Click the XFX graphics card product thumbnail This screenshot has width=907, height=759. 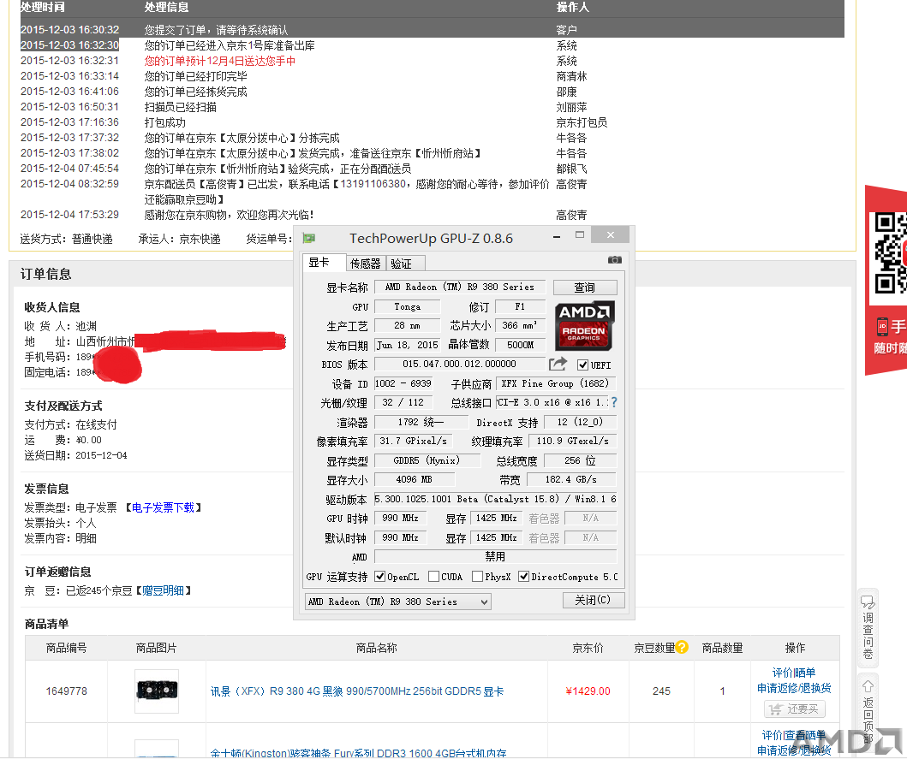click(x=157, y=691)
